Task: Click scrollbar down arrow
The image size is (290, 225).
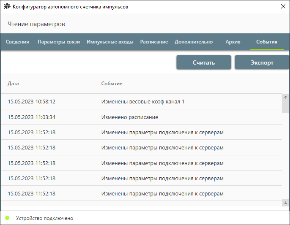Action: click(x=286, y=203)
